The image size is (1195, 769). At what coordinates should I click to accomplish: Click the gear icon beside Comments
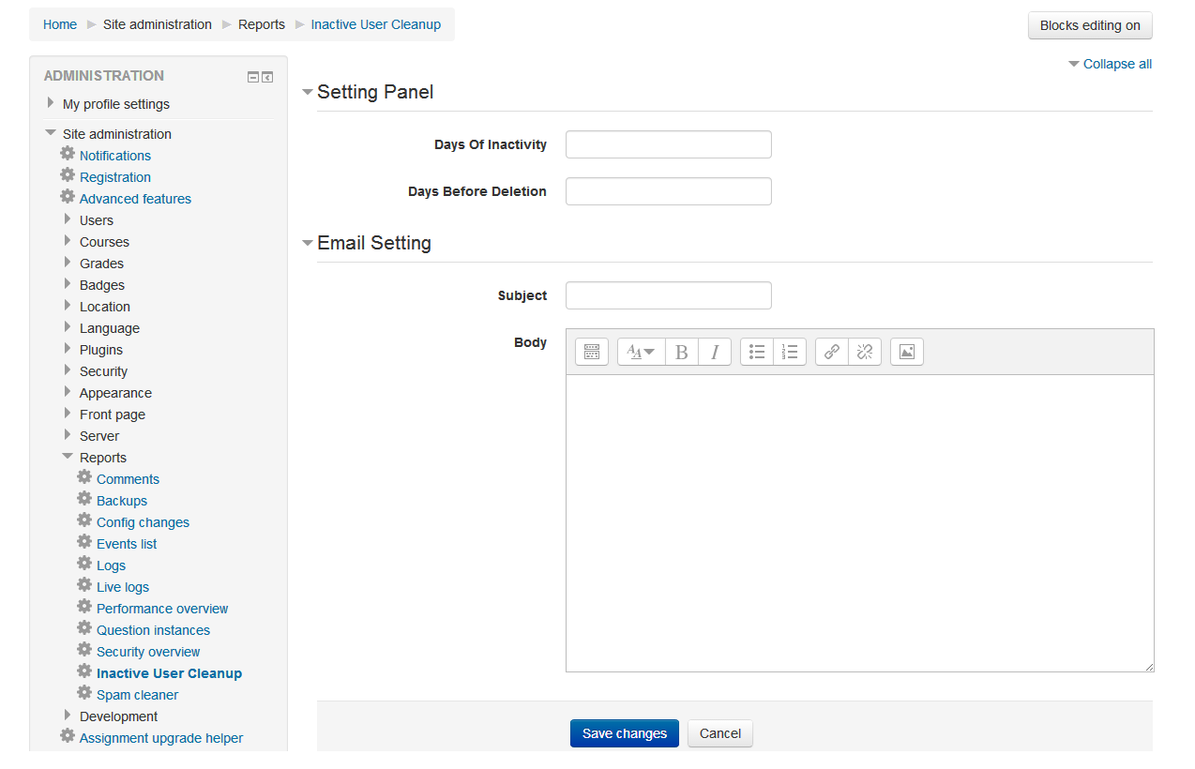84,477
